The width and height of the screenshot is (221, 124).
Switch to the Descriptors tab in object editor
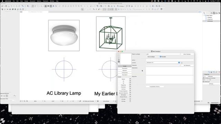[x=125, y=75]
